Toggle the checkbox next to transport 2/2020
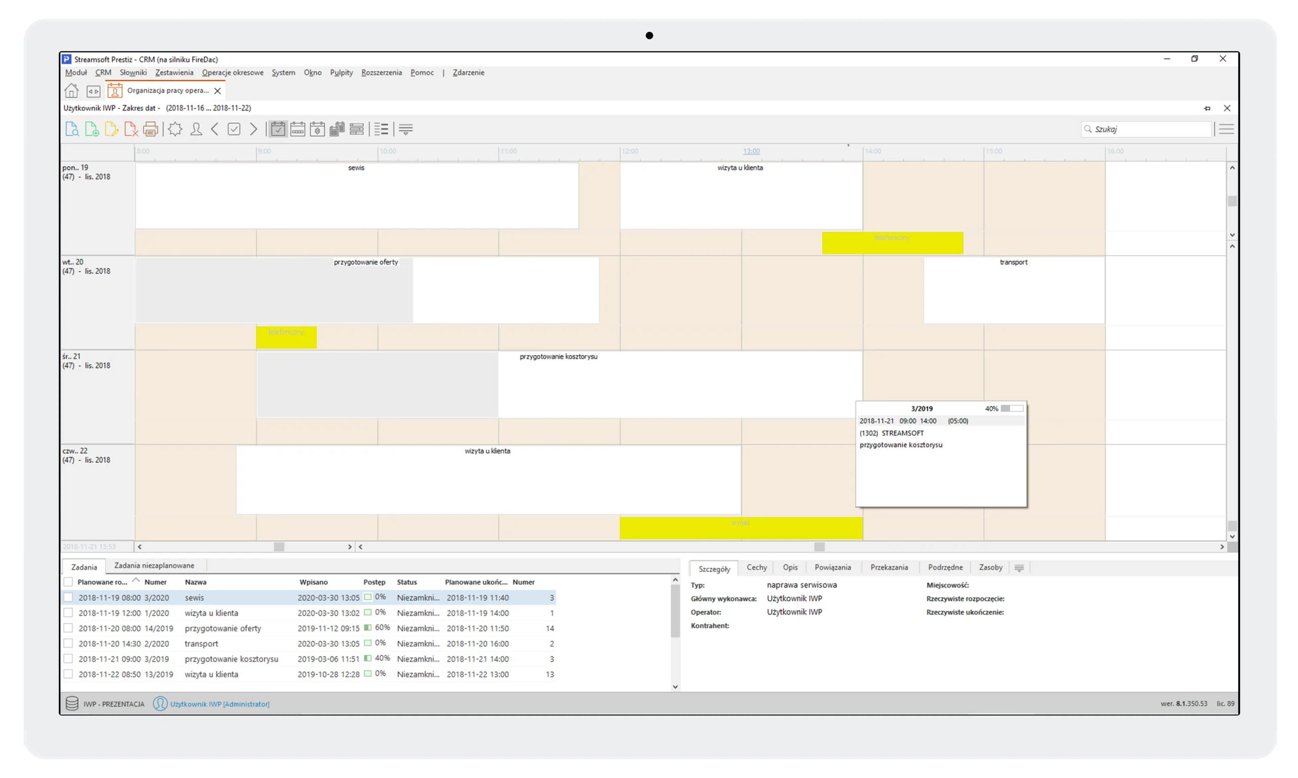The height and width of the screenshot is (778, 1298). coord(68,643)
